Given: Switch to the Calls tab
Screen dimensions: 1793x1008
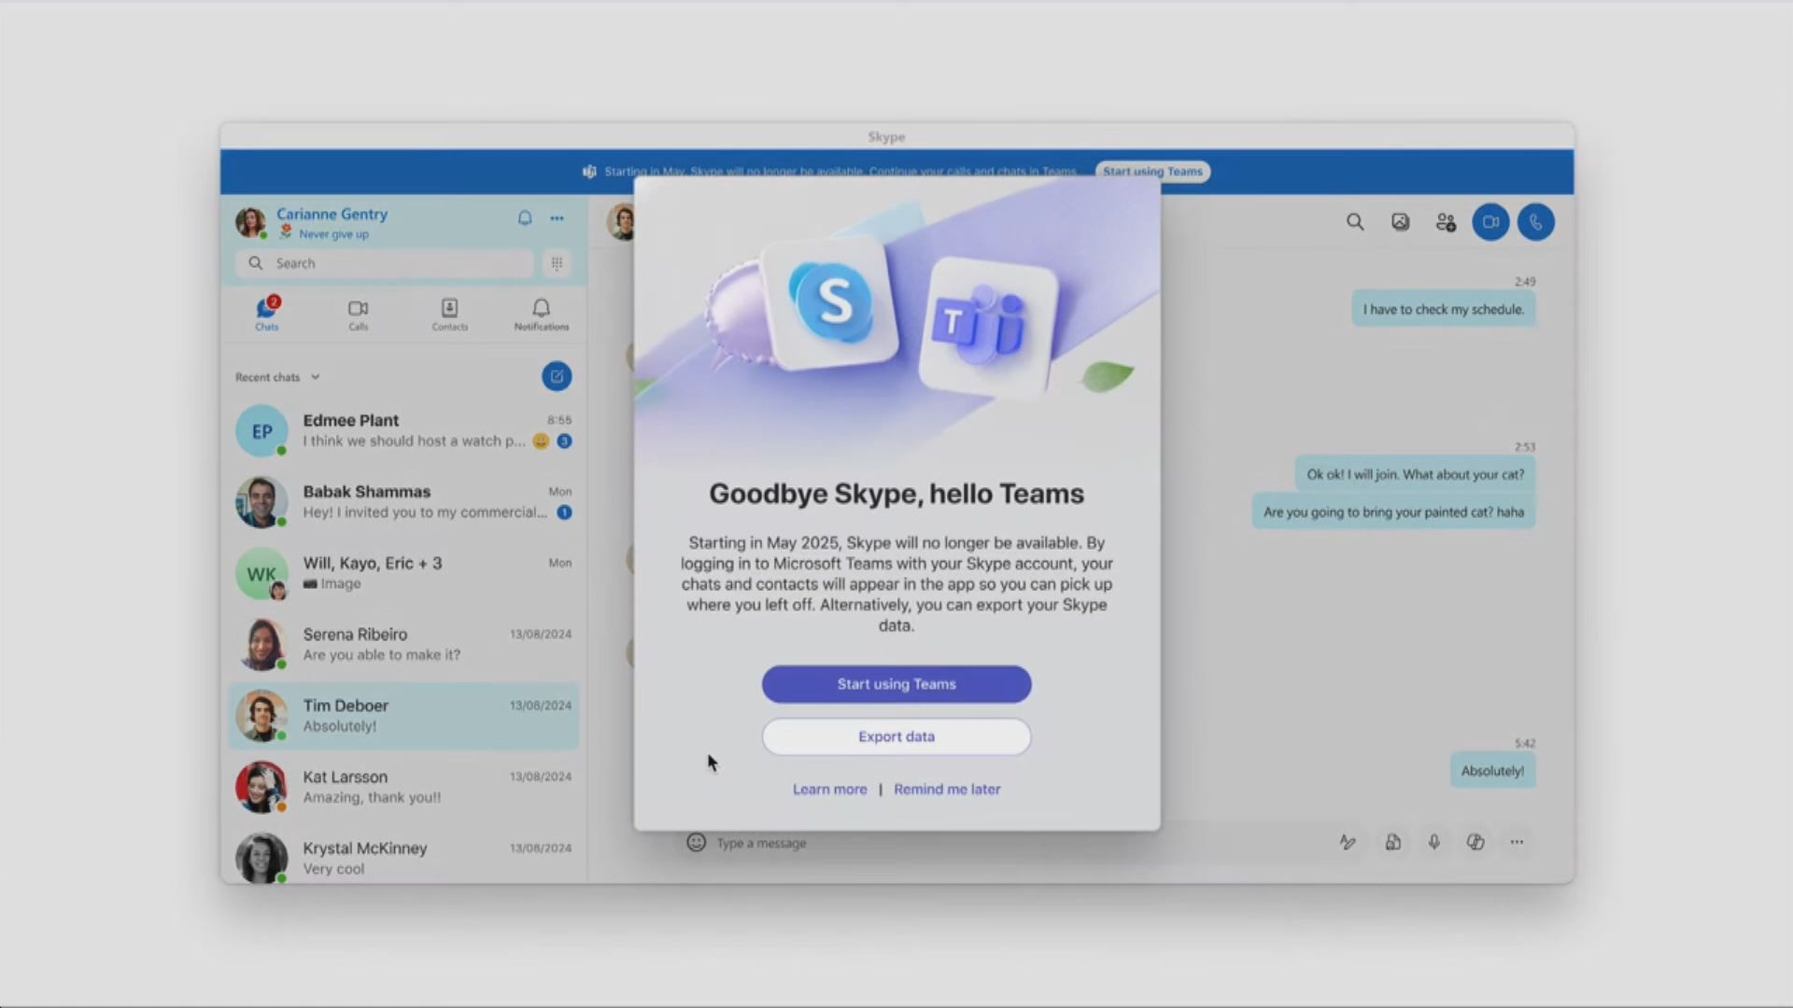Looking at the screenshot, I should pyautogui.click(x=358, y=315).
